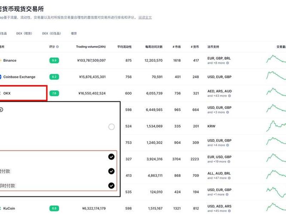The image size is (286, 214).
Task: Click volume value ¥6,322,174,179
Action: coord(94,208)
